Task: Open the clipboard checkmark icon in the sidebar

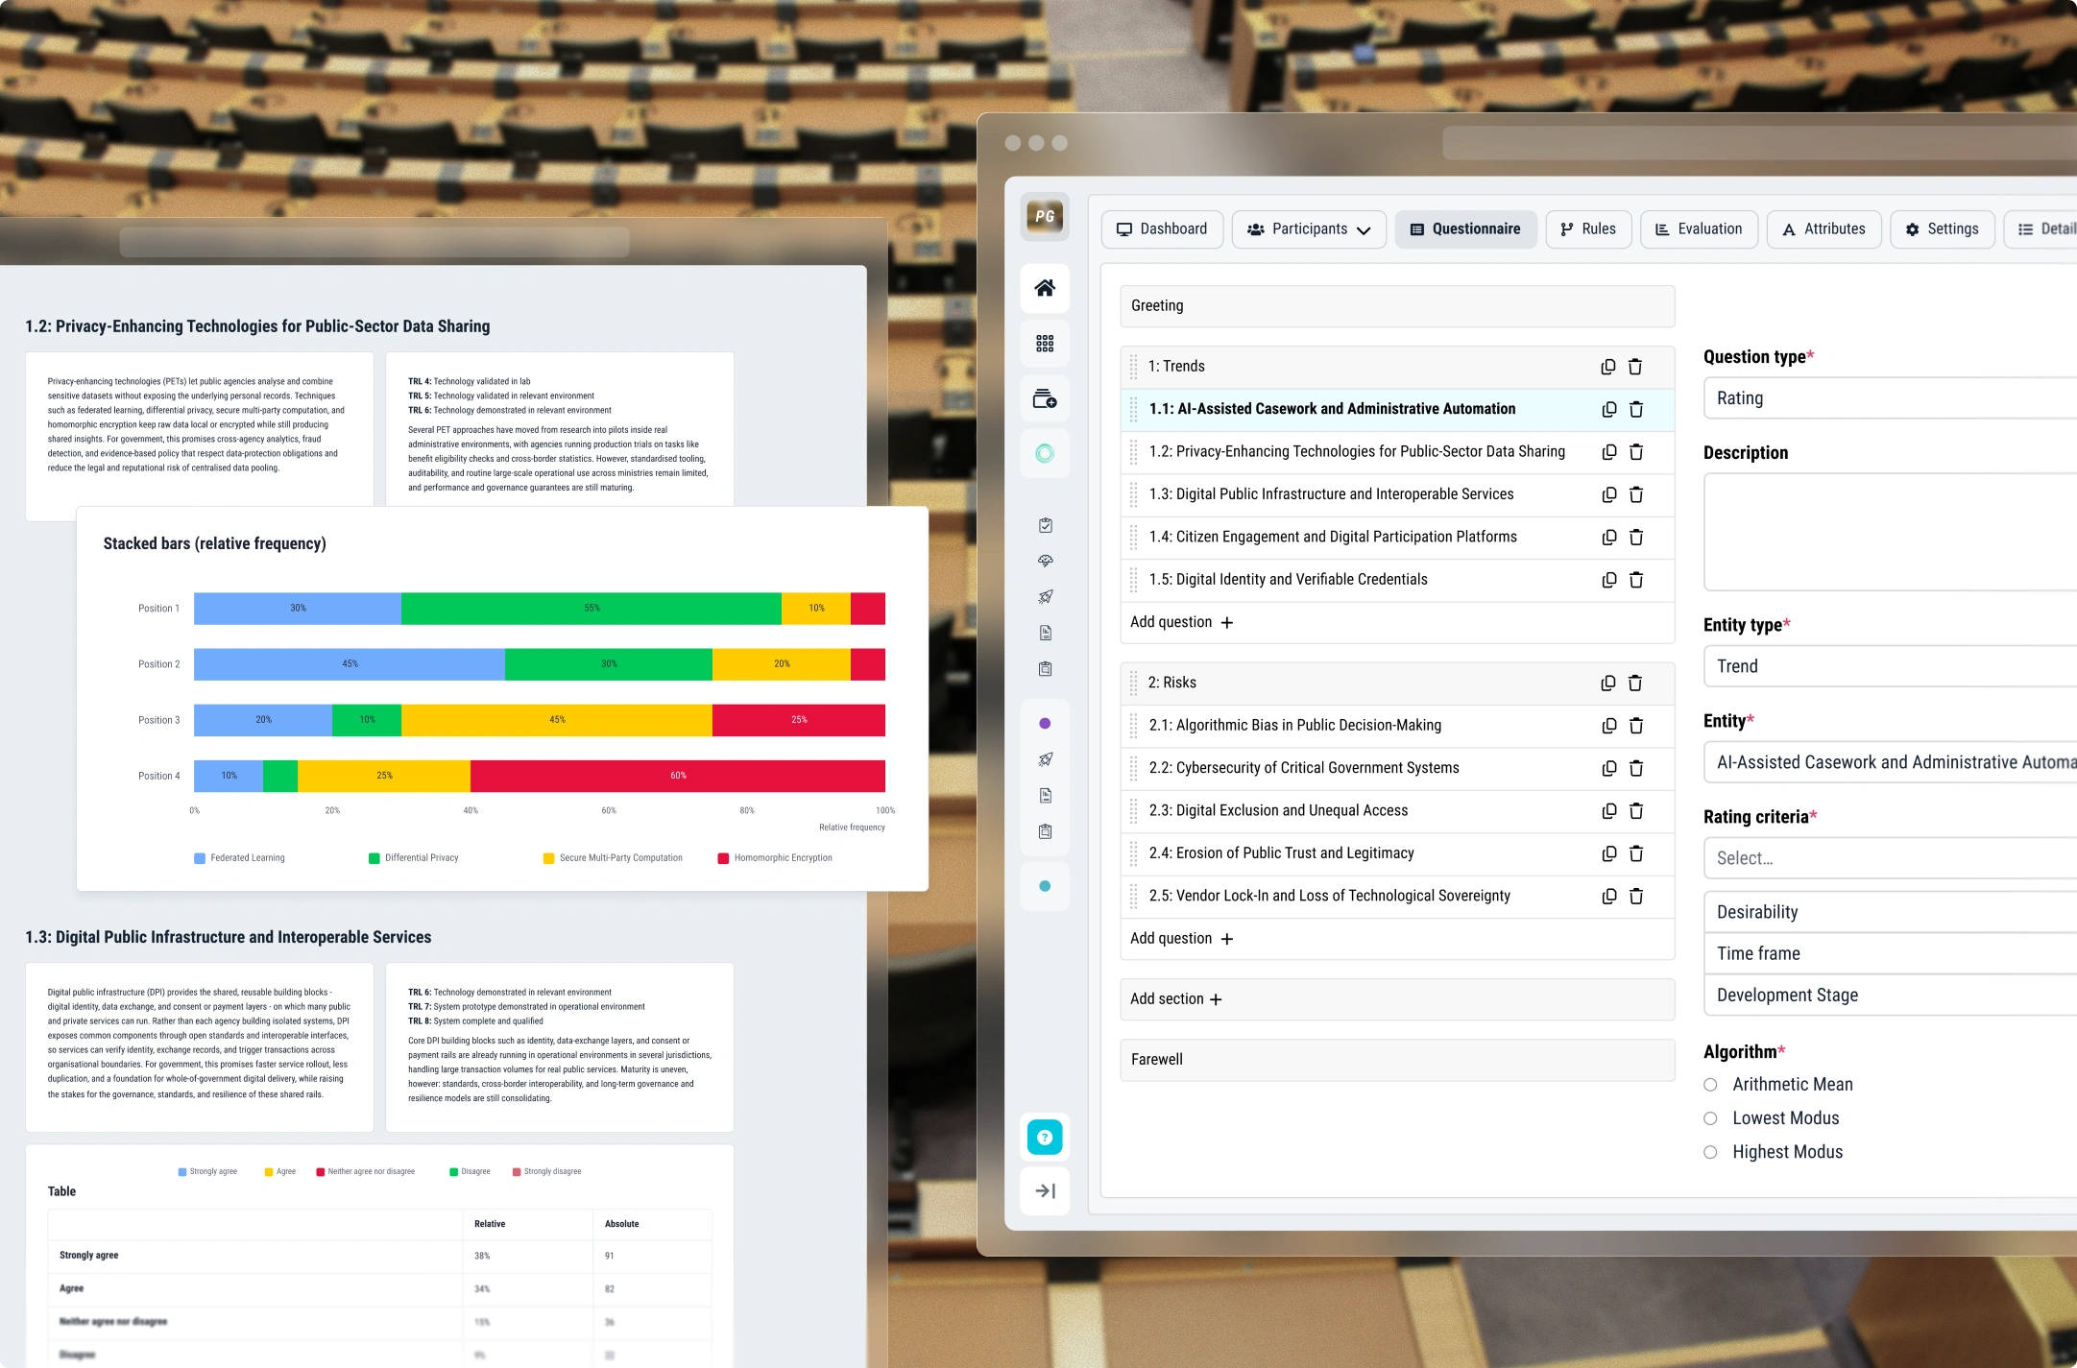Action: (x=1046, y=525)
